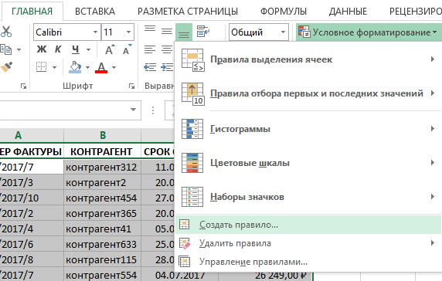Click invoice cell 2017/10
This screenshot has width=442, height=281.
(x=32, y=198)
